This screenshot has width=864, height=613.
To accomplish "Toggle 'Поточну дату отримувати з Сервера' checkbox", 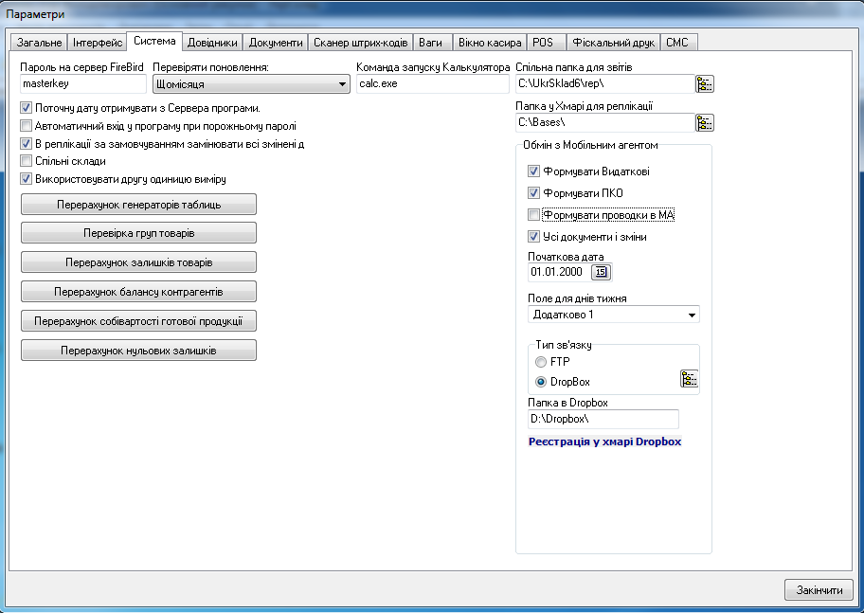I will tap(27, 108).
